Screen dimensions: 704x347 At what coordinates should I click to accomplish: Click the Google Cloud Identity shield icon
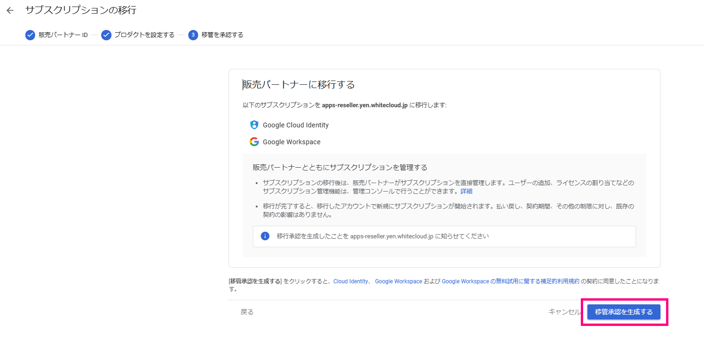tap(254, 125)
